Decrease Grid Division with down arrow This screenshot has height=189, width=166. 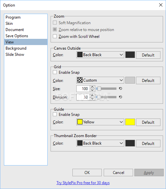(92, 99)
